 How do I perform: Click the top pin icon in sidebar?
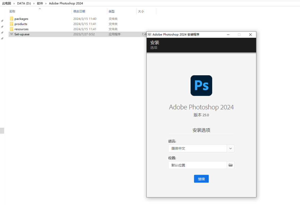point(2,21)
